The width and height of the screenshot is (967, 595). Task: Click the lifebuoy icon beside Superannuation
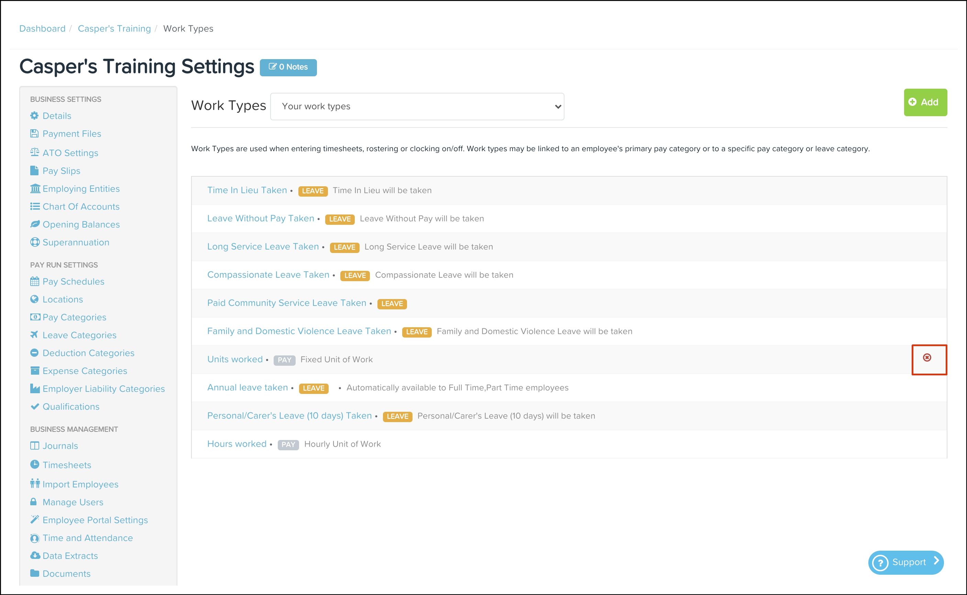click(x=35, y=242)
